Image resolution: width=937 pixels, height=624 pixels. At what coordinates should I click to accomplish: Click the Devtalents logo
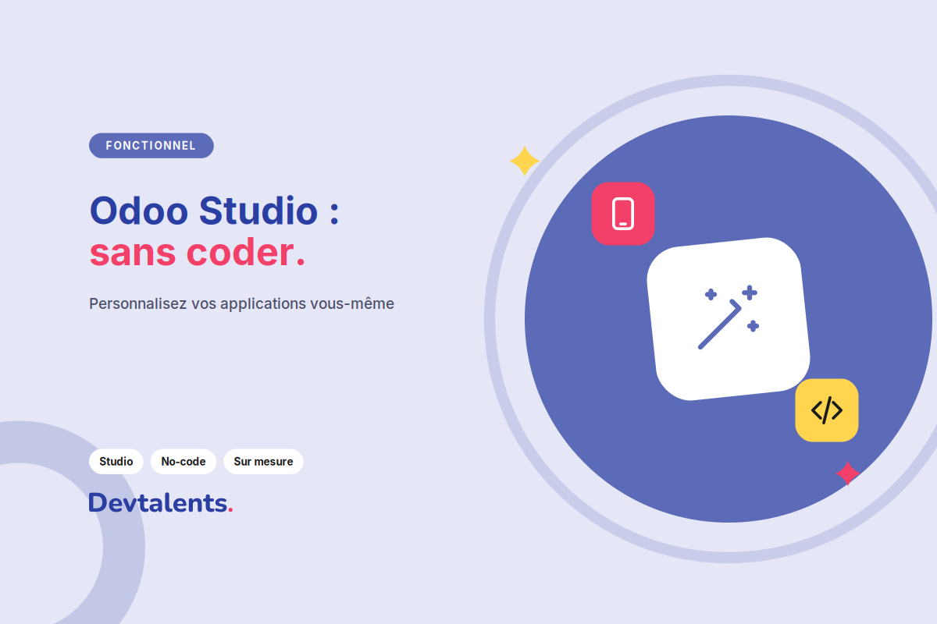(161, 503)
